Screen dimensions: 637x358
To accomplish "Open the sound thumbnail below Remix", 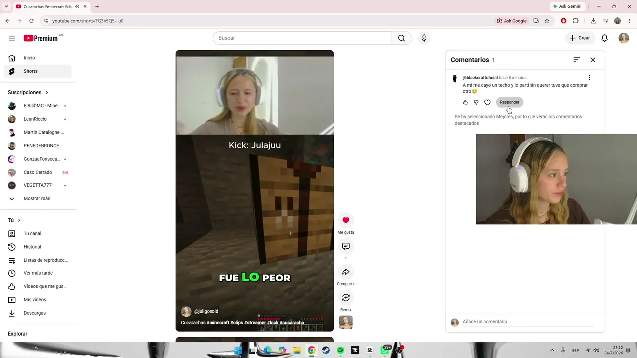I will click(x=346, y=322).
